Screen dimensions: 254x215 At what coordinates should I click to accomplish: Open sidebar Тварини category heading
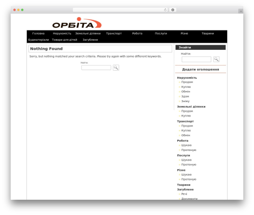point(184,185)
